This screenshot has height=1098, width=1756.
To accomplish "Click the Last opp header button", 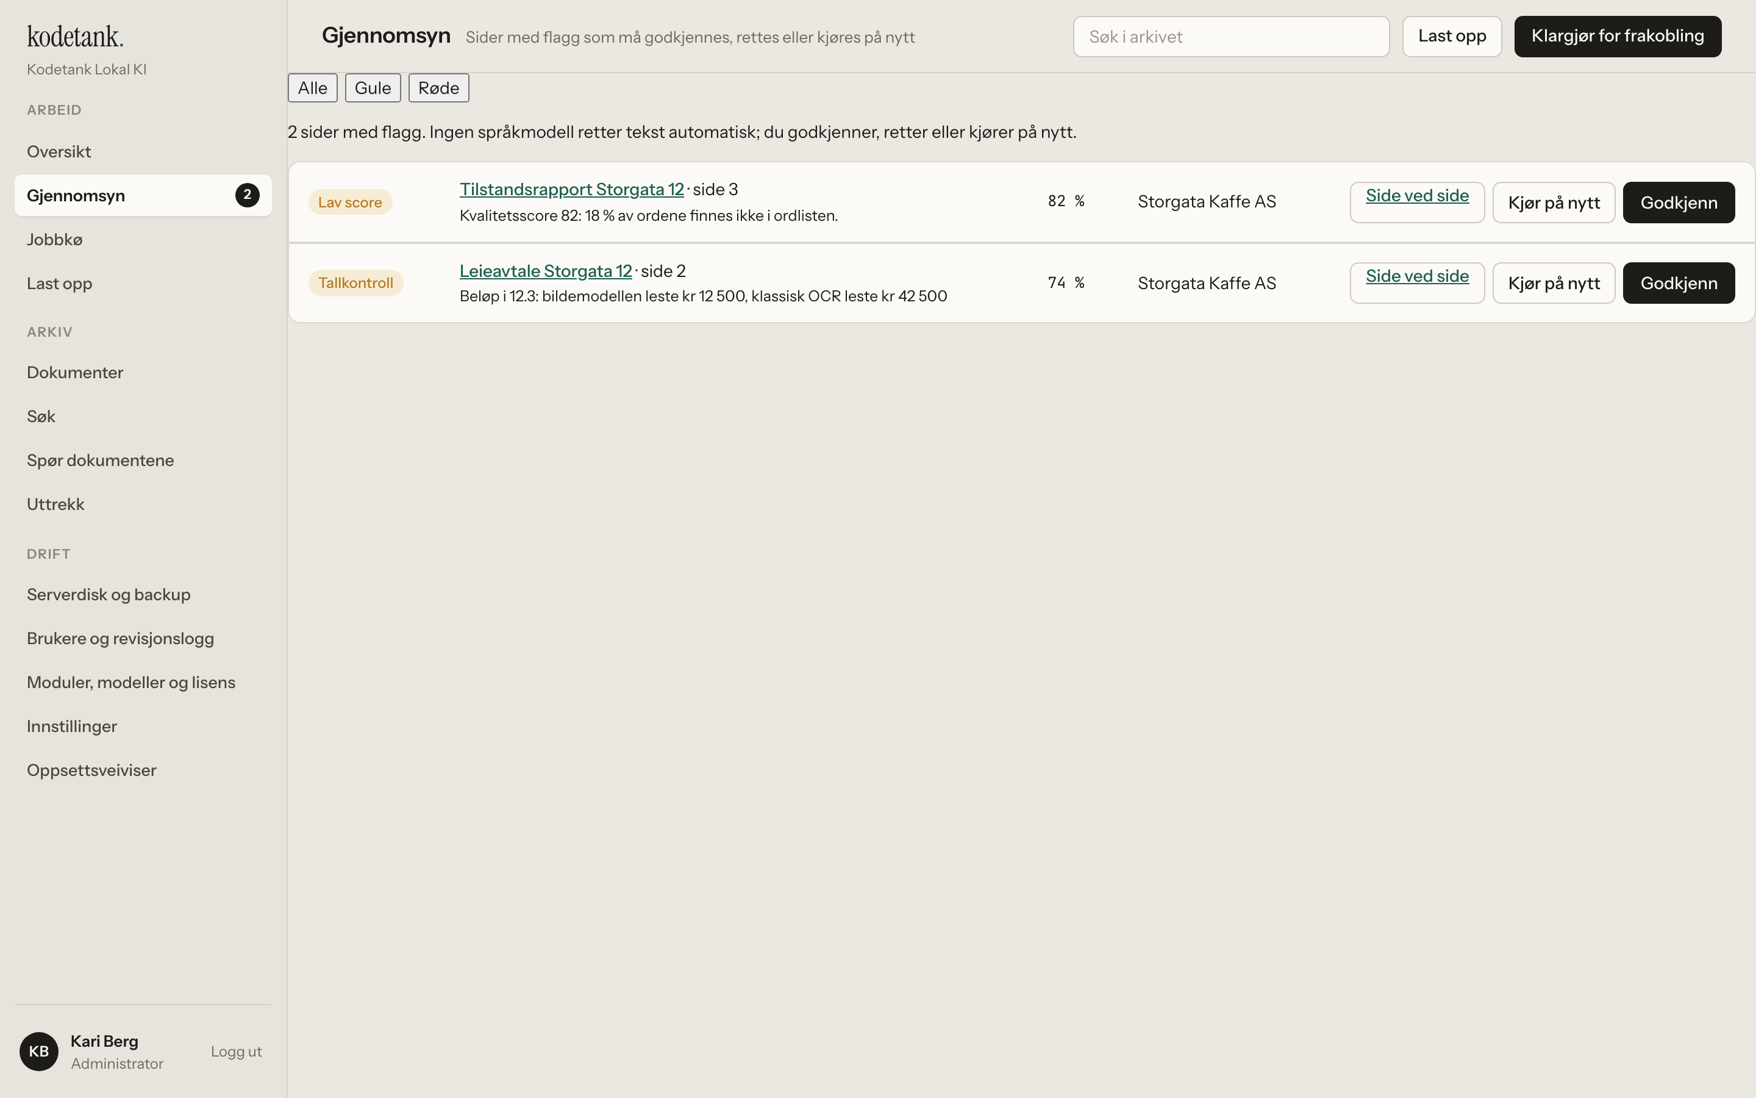I will click(1452, 37).
